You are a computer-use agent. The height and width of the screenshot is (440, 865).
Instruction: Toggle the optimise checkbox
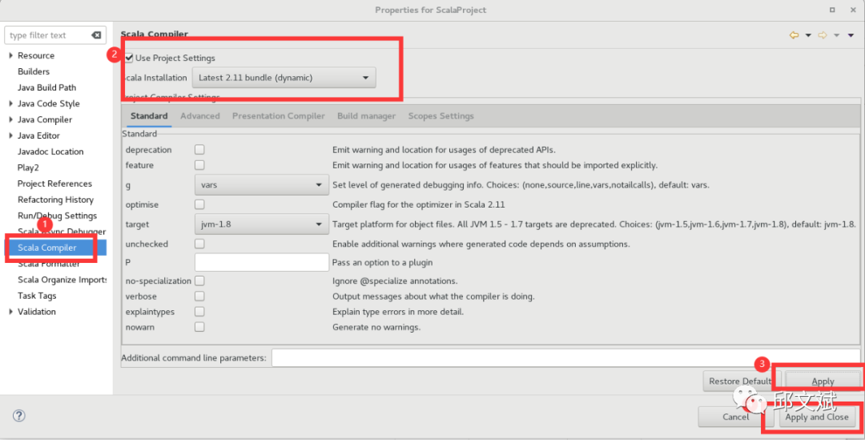coord(199,204)
